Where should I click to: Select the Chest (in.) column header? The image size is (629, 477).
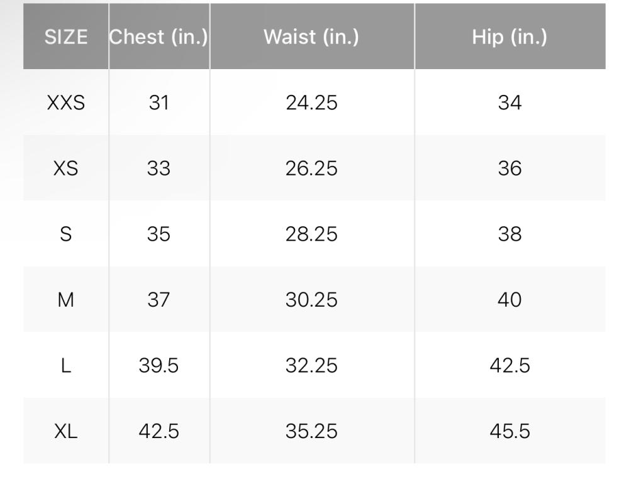coord(159,37)
